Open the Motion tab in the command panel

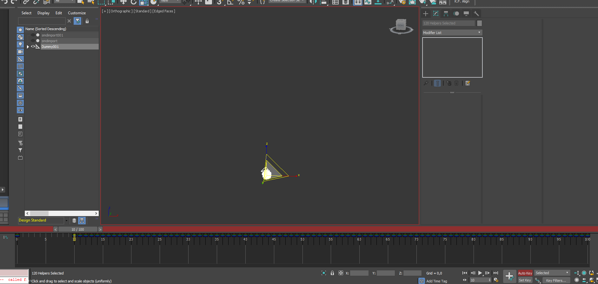coord(456,14)
